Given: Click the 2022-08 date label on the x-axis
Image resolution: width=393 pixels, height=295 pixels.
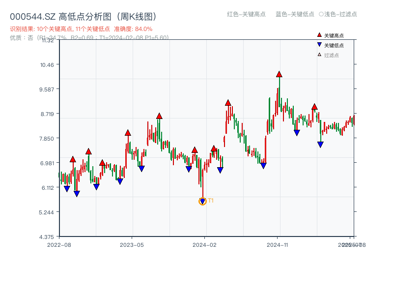Looking at the screenshot, I should (x=59, y=244).
